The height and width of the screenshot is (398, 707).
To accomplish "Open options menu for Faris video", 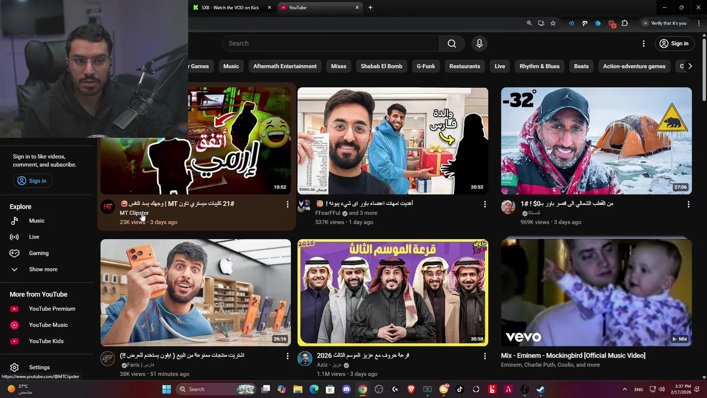I will (287, 357).
